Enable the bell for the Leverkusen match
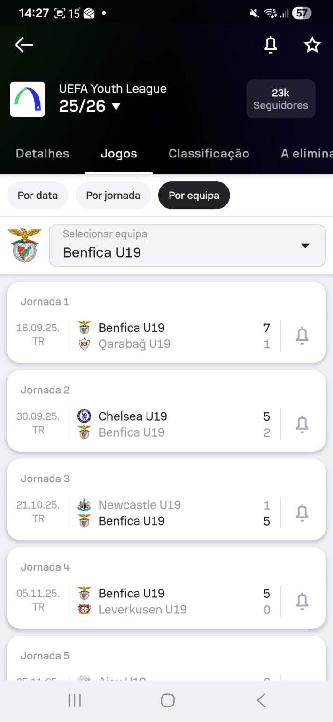The image size is (333, 722). [x=302, y=601]
